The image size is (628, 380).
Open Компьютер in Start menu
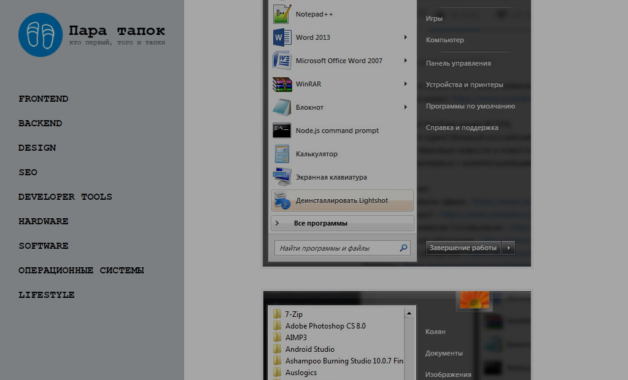pos(445,40)
